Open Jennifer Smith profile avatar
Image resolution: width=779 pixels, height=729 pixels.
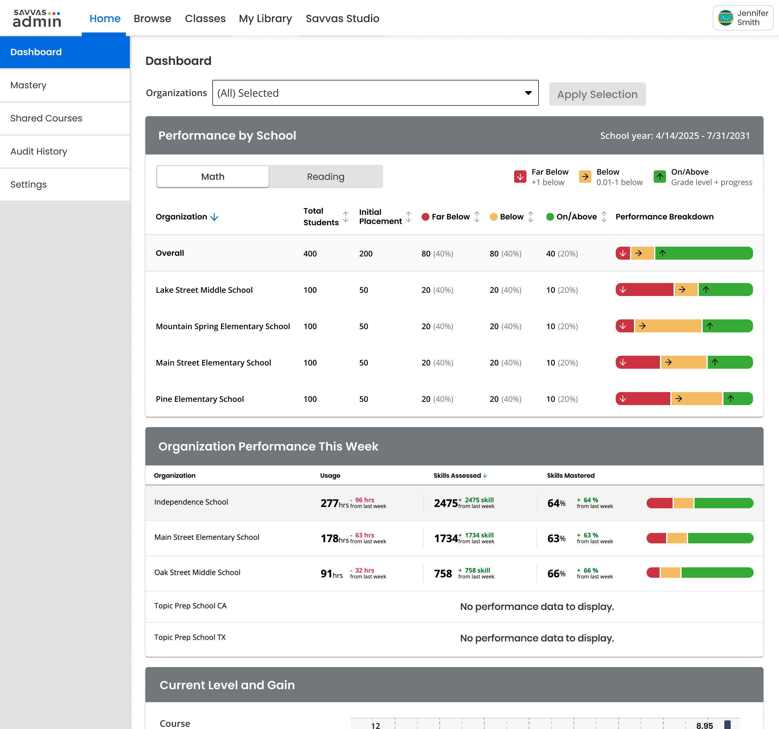[x=725, y=18]
